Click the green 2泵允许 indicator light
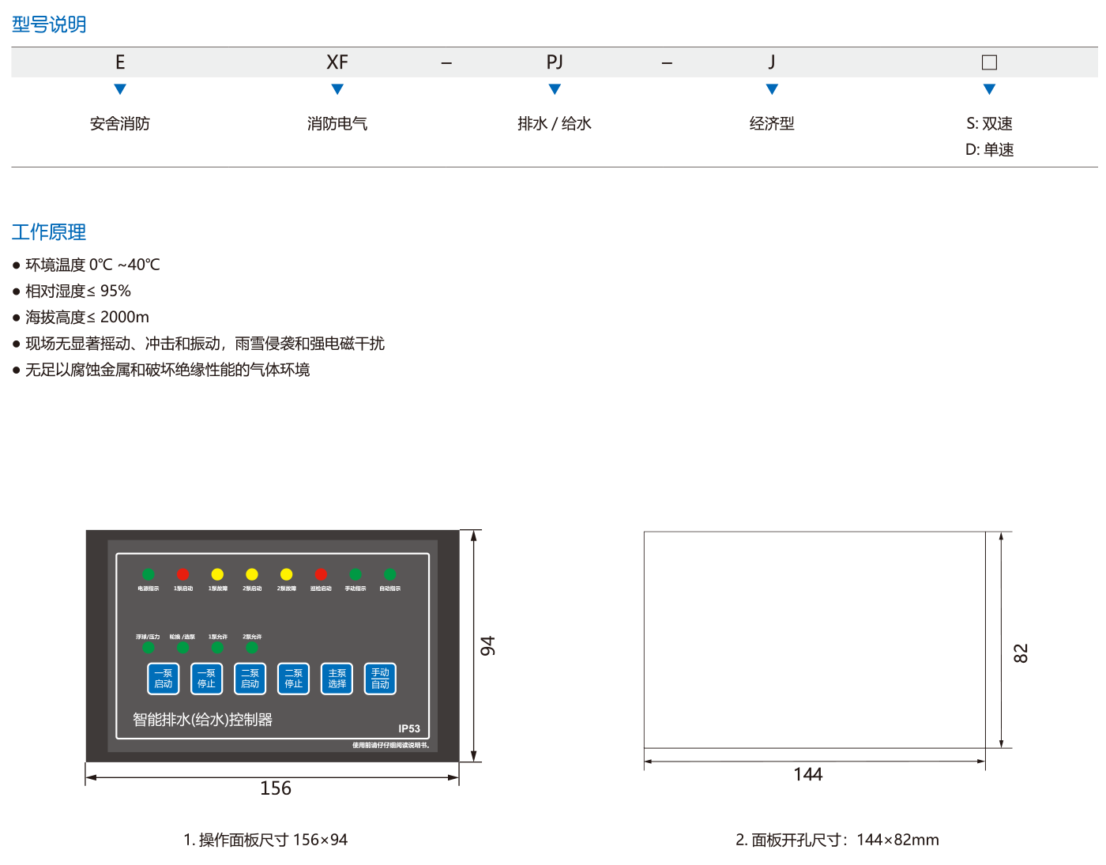 tap(252, 648)
